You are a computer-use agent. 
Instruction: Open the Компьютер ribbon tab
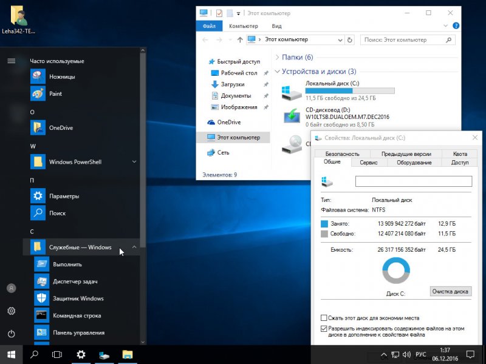pyautogui.click(x=244, y=26)
